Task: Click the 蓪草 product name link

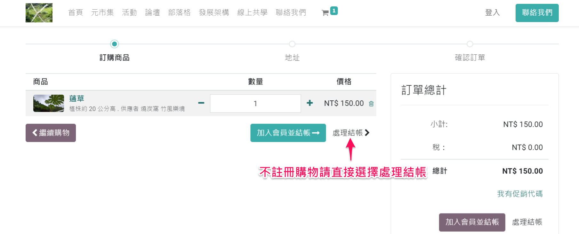Action: click(76, 98)
